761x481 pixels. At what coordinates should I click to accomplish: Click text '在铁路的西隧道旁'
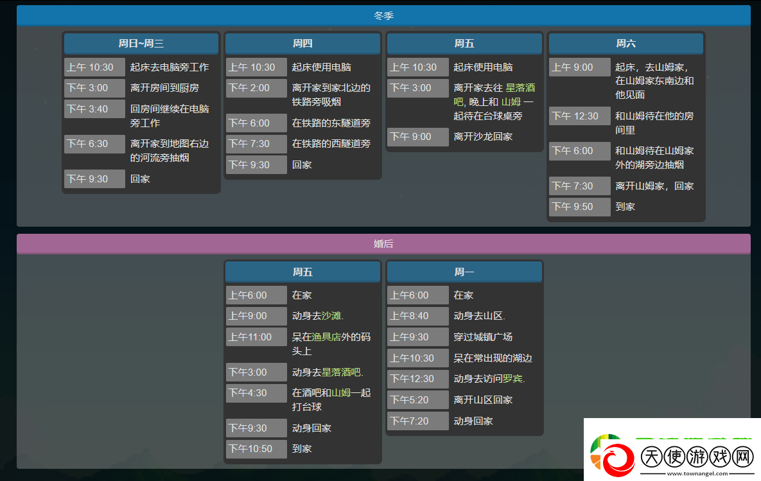(331, 144)
